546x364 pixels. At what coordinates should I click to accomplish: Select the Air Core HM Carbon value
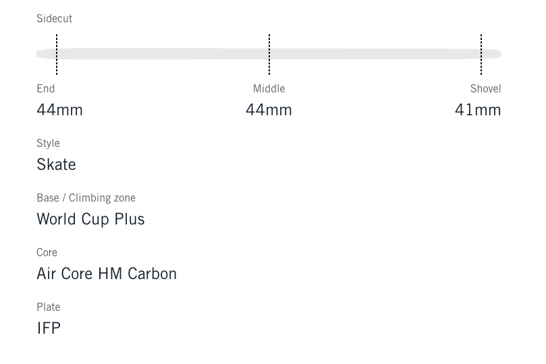coord(107,274)
